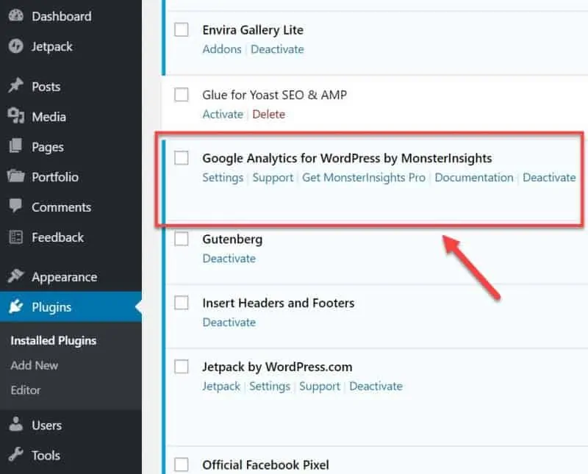Delete Glue for Yoast SEO & AMP plugin
The image size is (588, 474).
coord(268,114)
